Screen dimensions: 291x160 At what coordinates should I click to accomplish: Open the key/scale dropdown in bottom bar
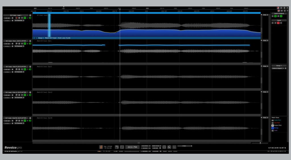point(185,146)
